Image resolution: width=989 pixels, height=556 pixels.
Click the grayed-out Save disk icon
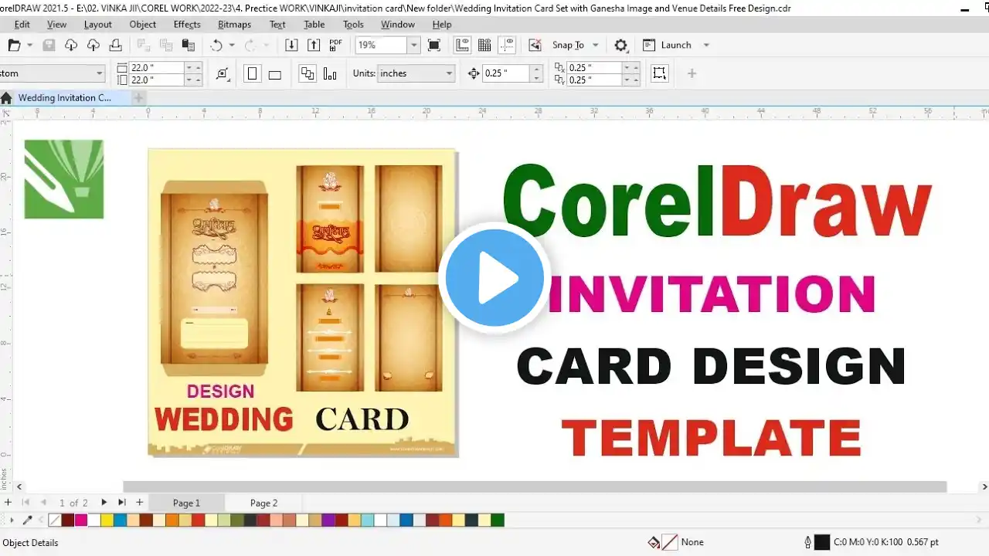(49, 46)
